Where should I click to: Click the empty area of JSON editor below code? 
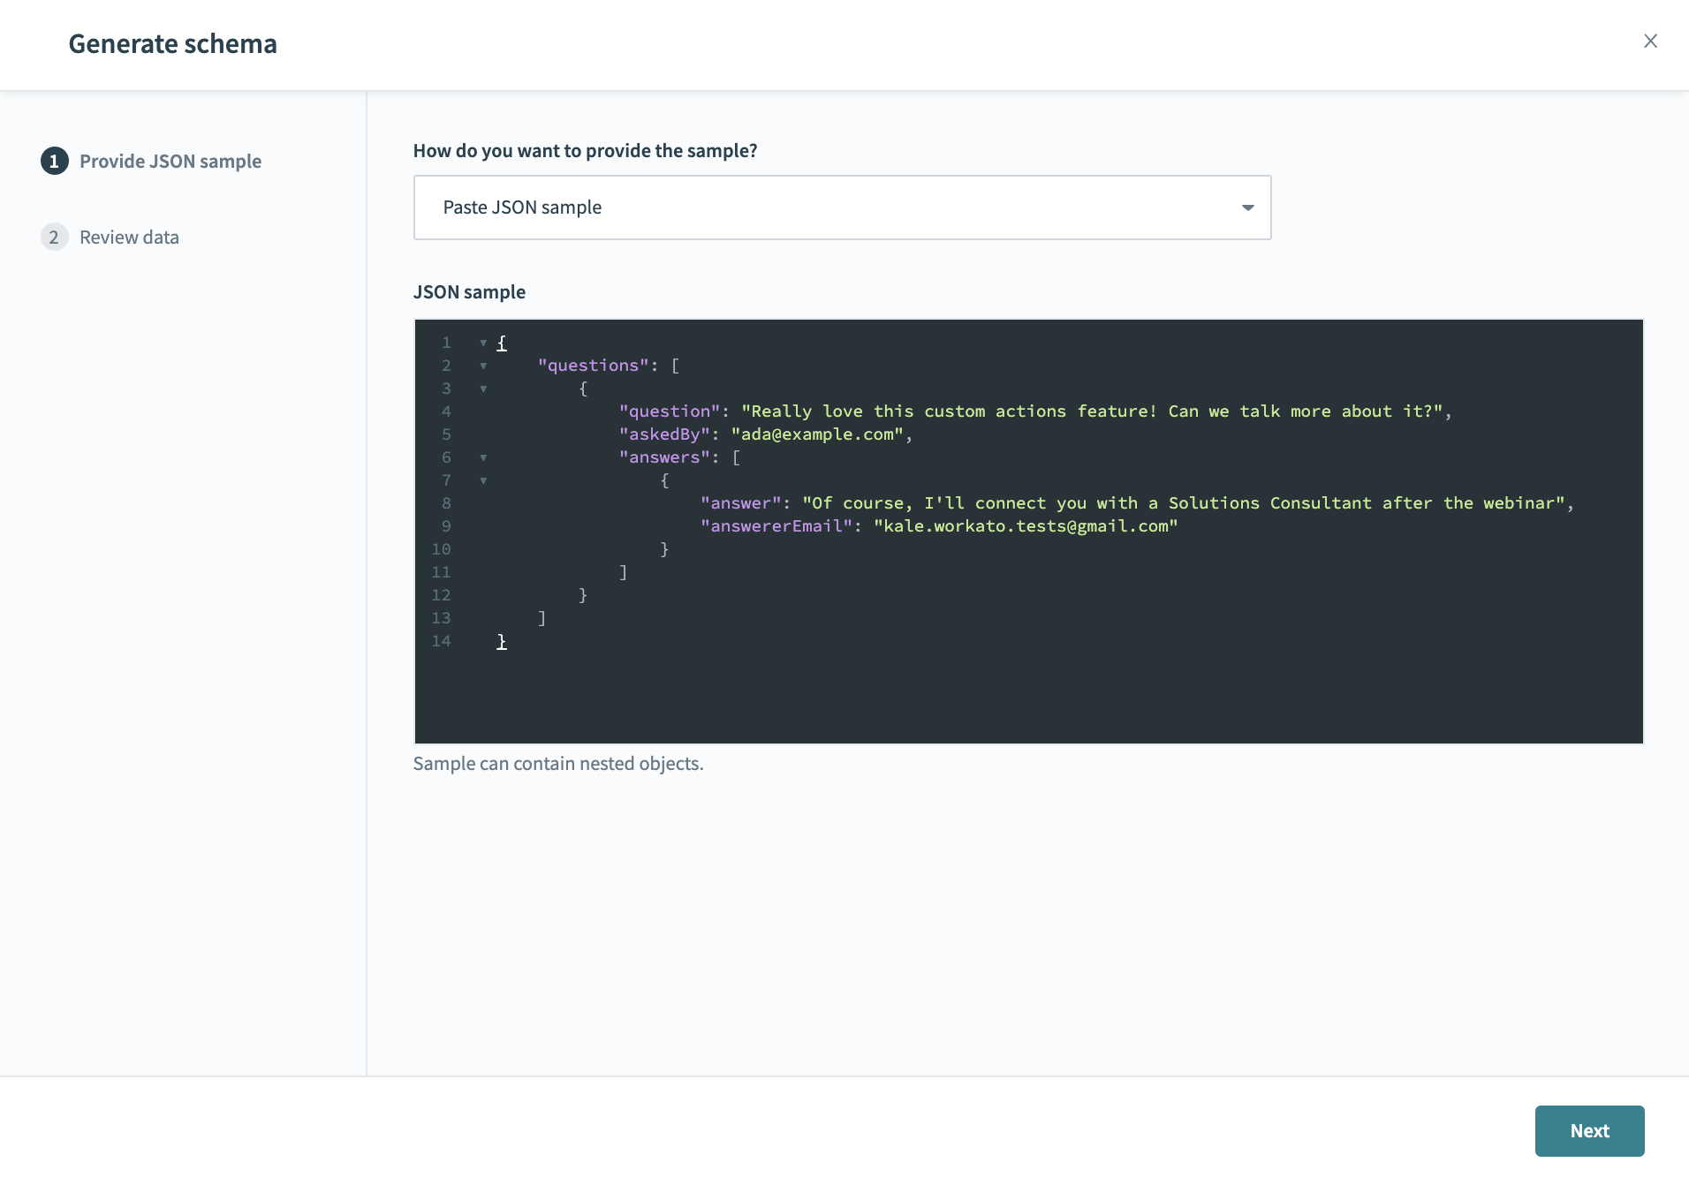(1028, 698)
